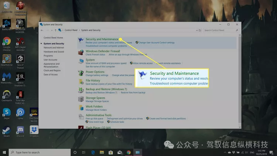277x156 pixels.
Task: Click Restore files from backup link
Action: [133, 92]
